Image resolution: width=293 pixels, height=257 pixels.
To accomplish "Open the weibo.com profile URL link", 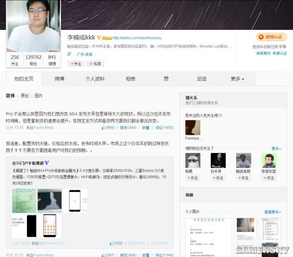I will pos(137,38).
